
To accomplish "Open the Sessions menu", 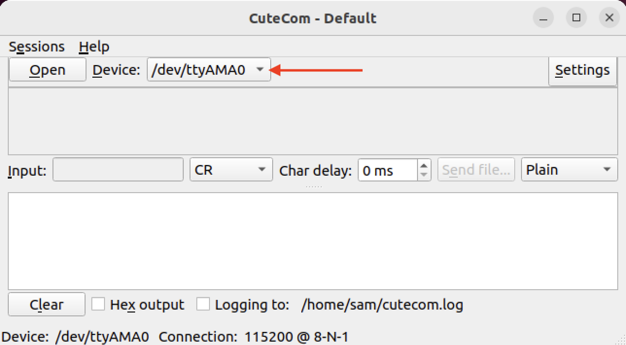I will (37, 47).
